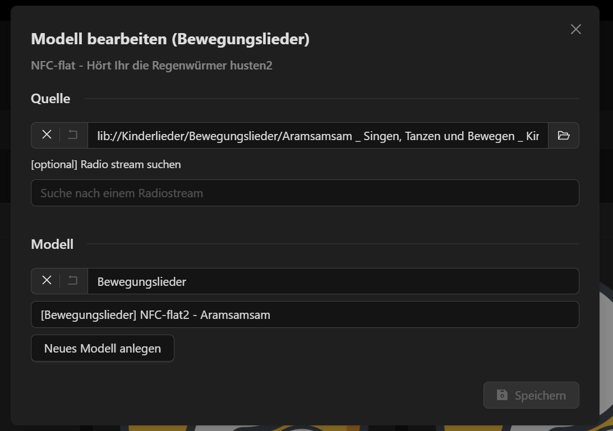
Task: Save changes with the Speichern button
Action: point(531,395)
